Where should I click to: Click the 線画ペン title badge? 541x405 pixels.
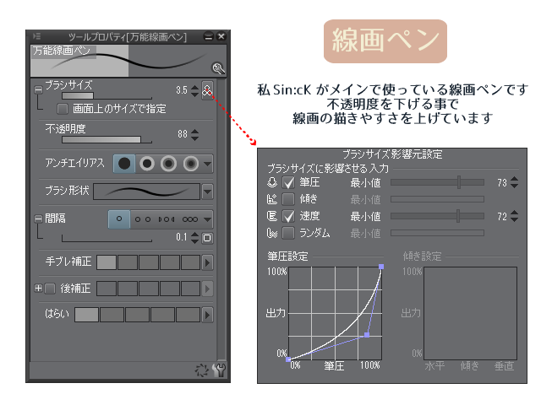(385, 41)
